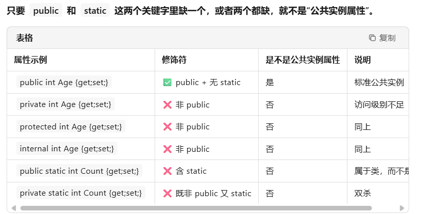
Task: Click the inline 'static' code tag in heading
Action: click(95, 11)
